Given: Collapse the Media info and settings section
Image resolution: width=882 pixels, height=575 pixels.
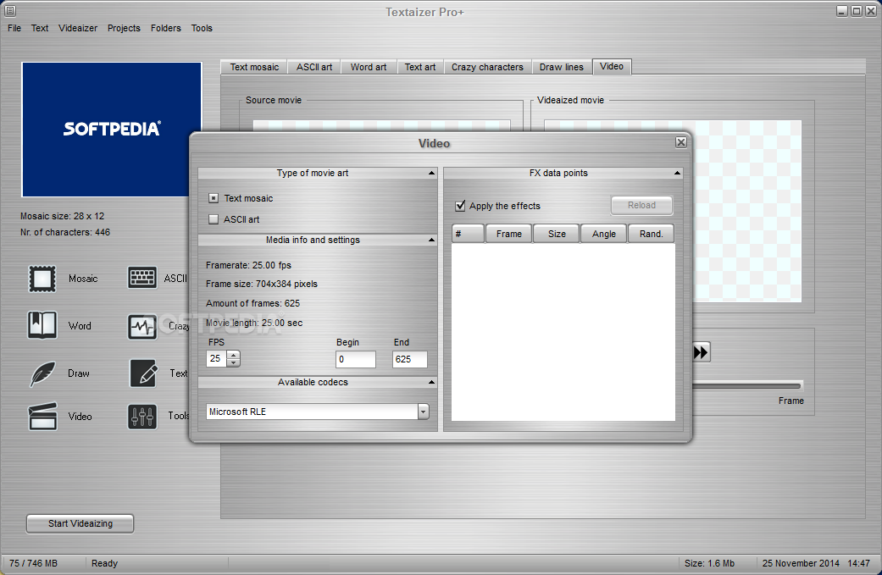Looking at the screenshot, I should pyautogui.click(x=431, y=240).
